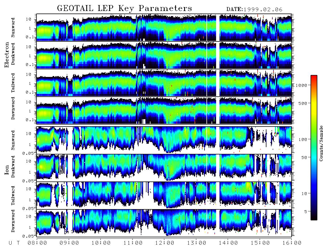Open the Electron Tailward spectrogram panel

164,83
